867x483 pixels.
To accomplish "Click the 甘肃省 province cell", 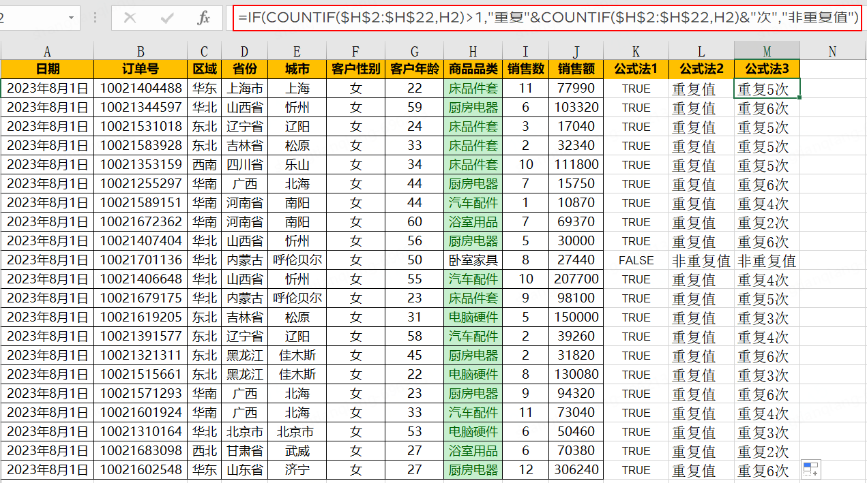I will (244, 451).
